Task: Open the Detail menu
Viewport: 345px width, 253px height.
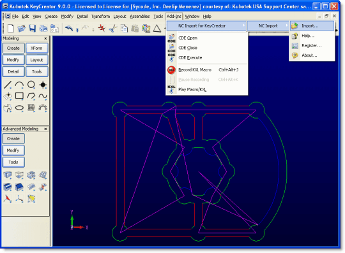Action: tap(82, 16)
